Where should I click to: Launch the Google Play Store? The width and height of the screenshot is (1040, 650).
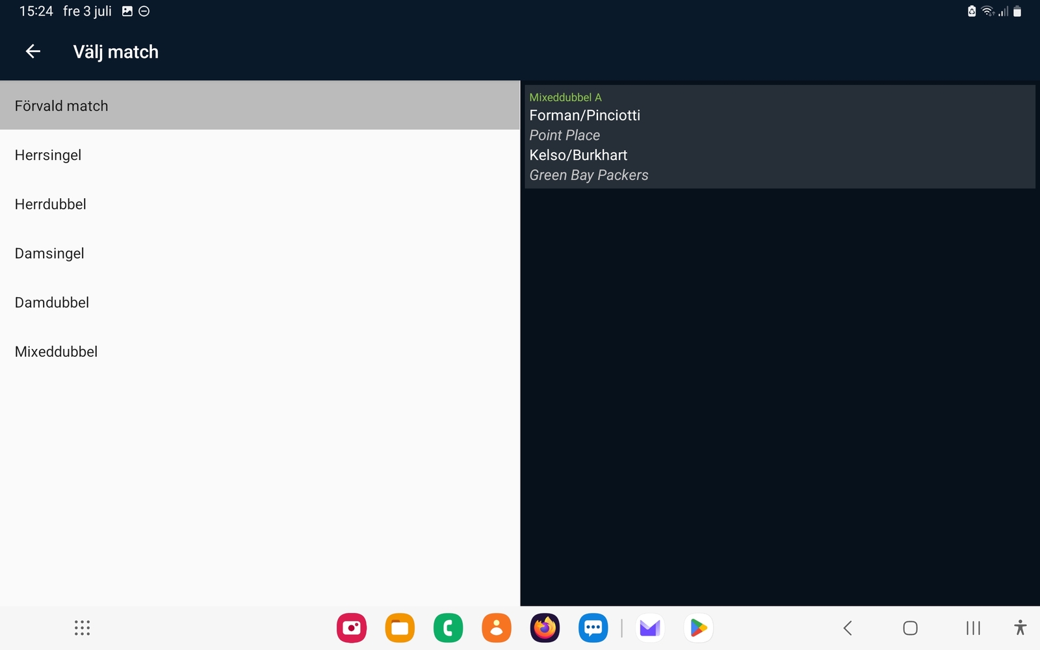click(698, 628)
